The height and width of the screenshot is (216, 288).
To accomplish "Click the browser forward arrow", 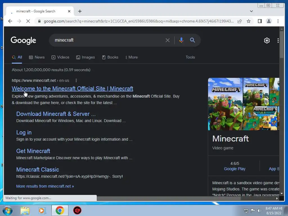I will point(19,21).
